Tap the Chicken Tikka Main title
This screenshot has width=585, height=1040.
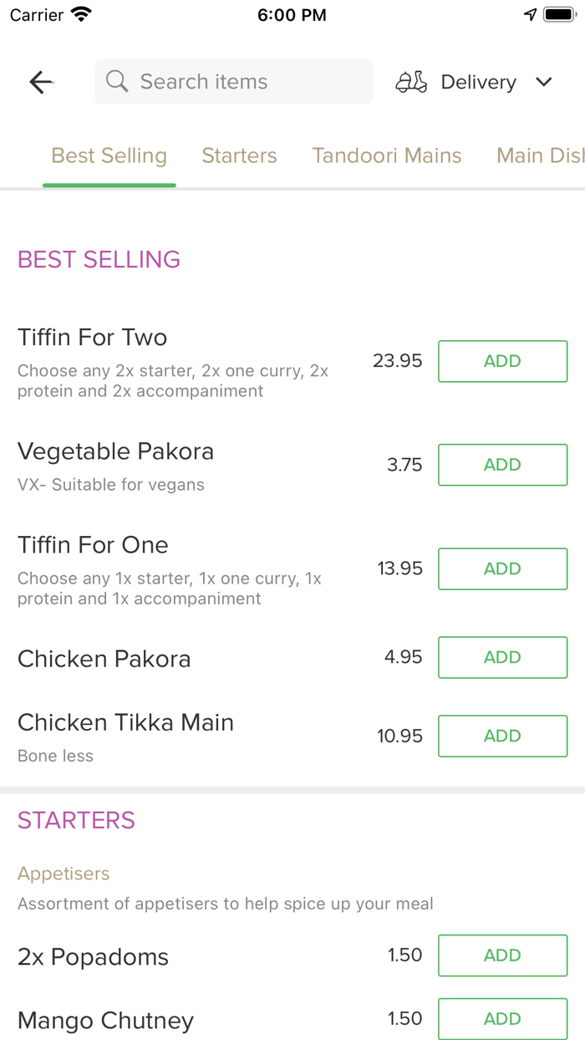pos(125,722)
